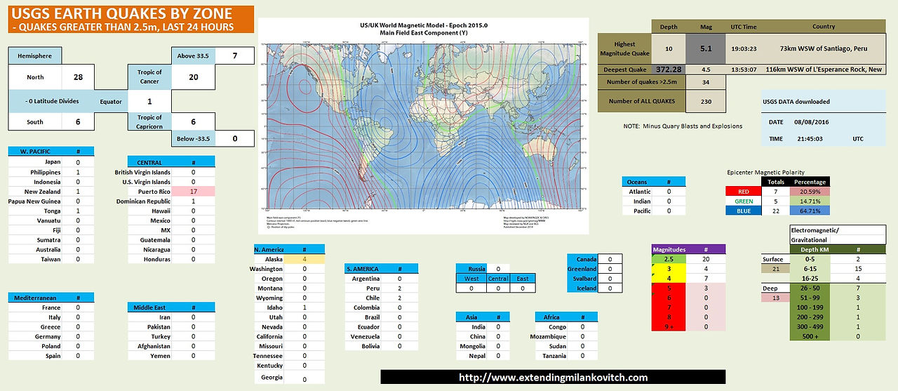898x391 pixels.
Task: Click the highlighted Alaska count cell showing 4
Action: (304, 259)
